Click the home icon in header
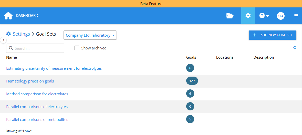 [x=8, y=16]
